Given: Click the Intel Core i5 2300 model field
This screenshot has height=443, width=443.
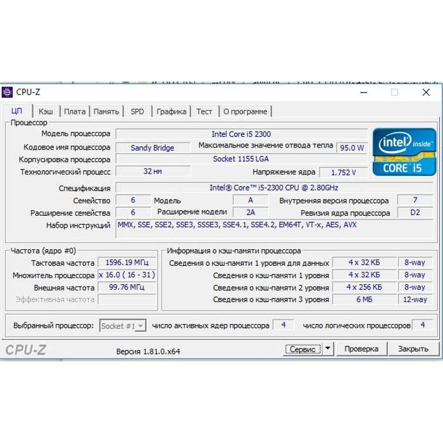Looking at the screenshot, I should pos(241,134).
